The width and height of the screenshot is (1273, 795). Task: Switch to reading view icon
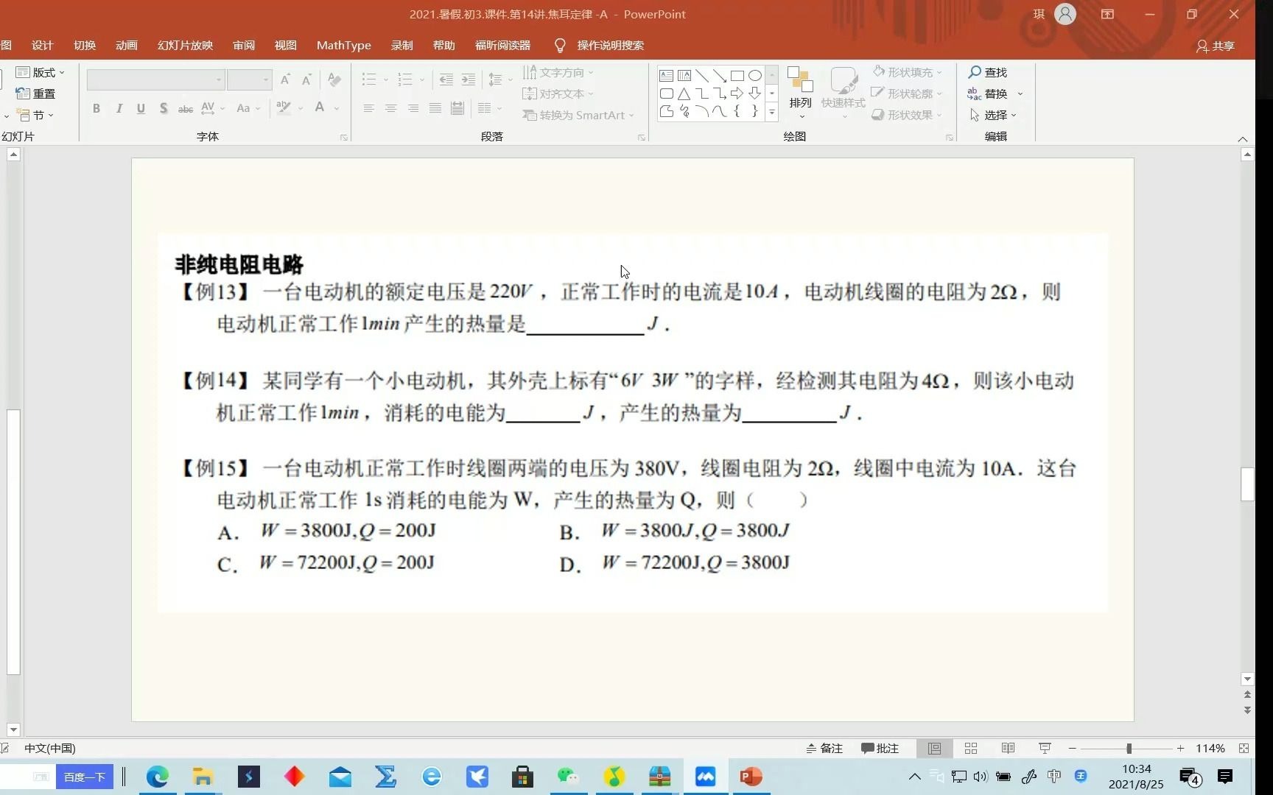(x=1008, y=748)
